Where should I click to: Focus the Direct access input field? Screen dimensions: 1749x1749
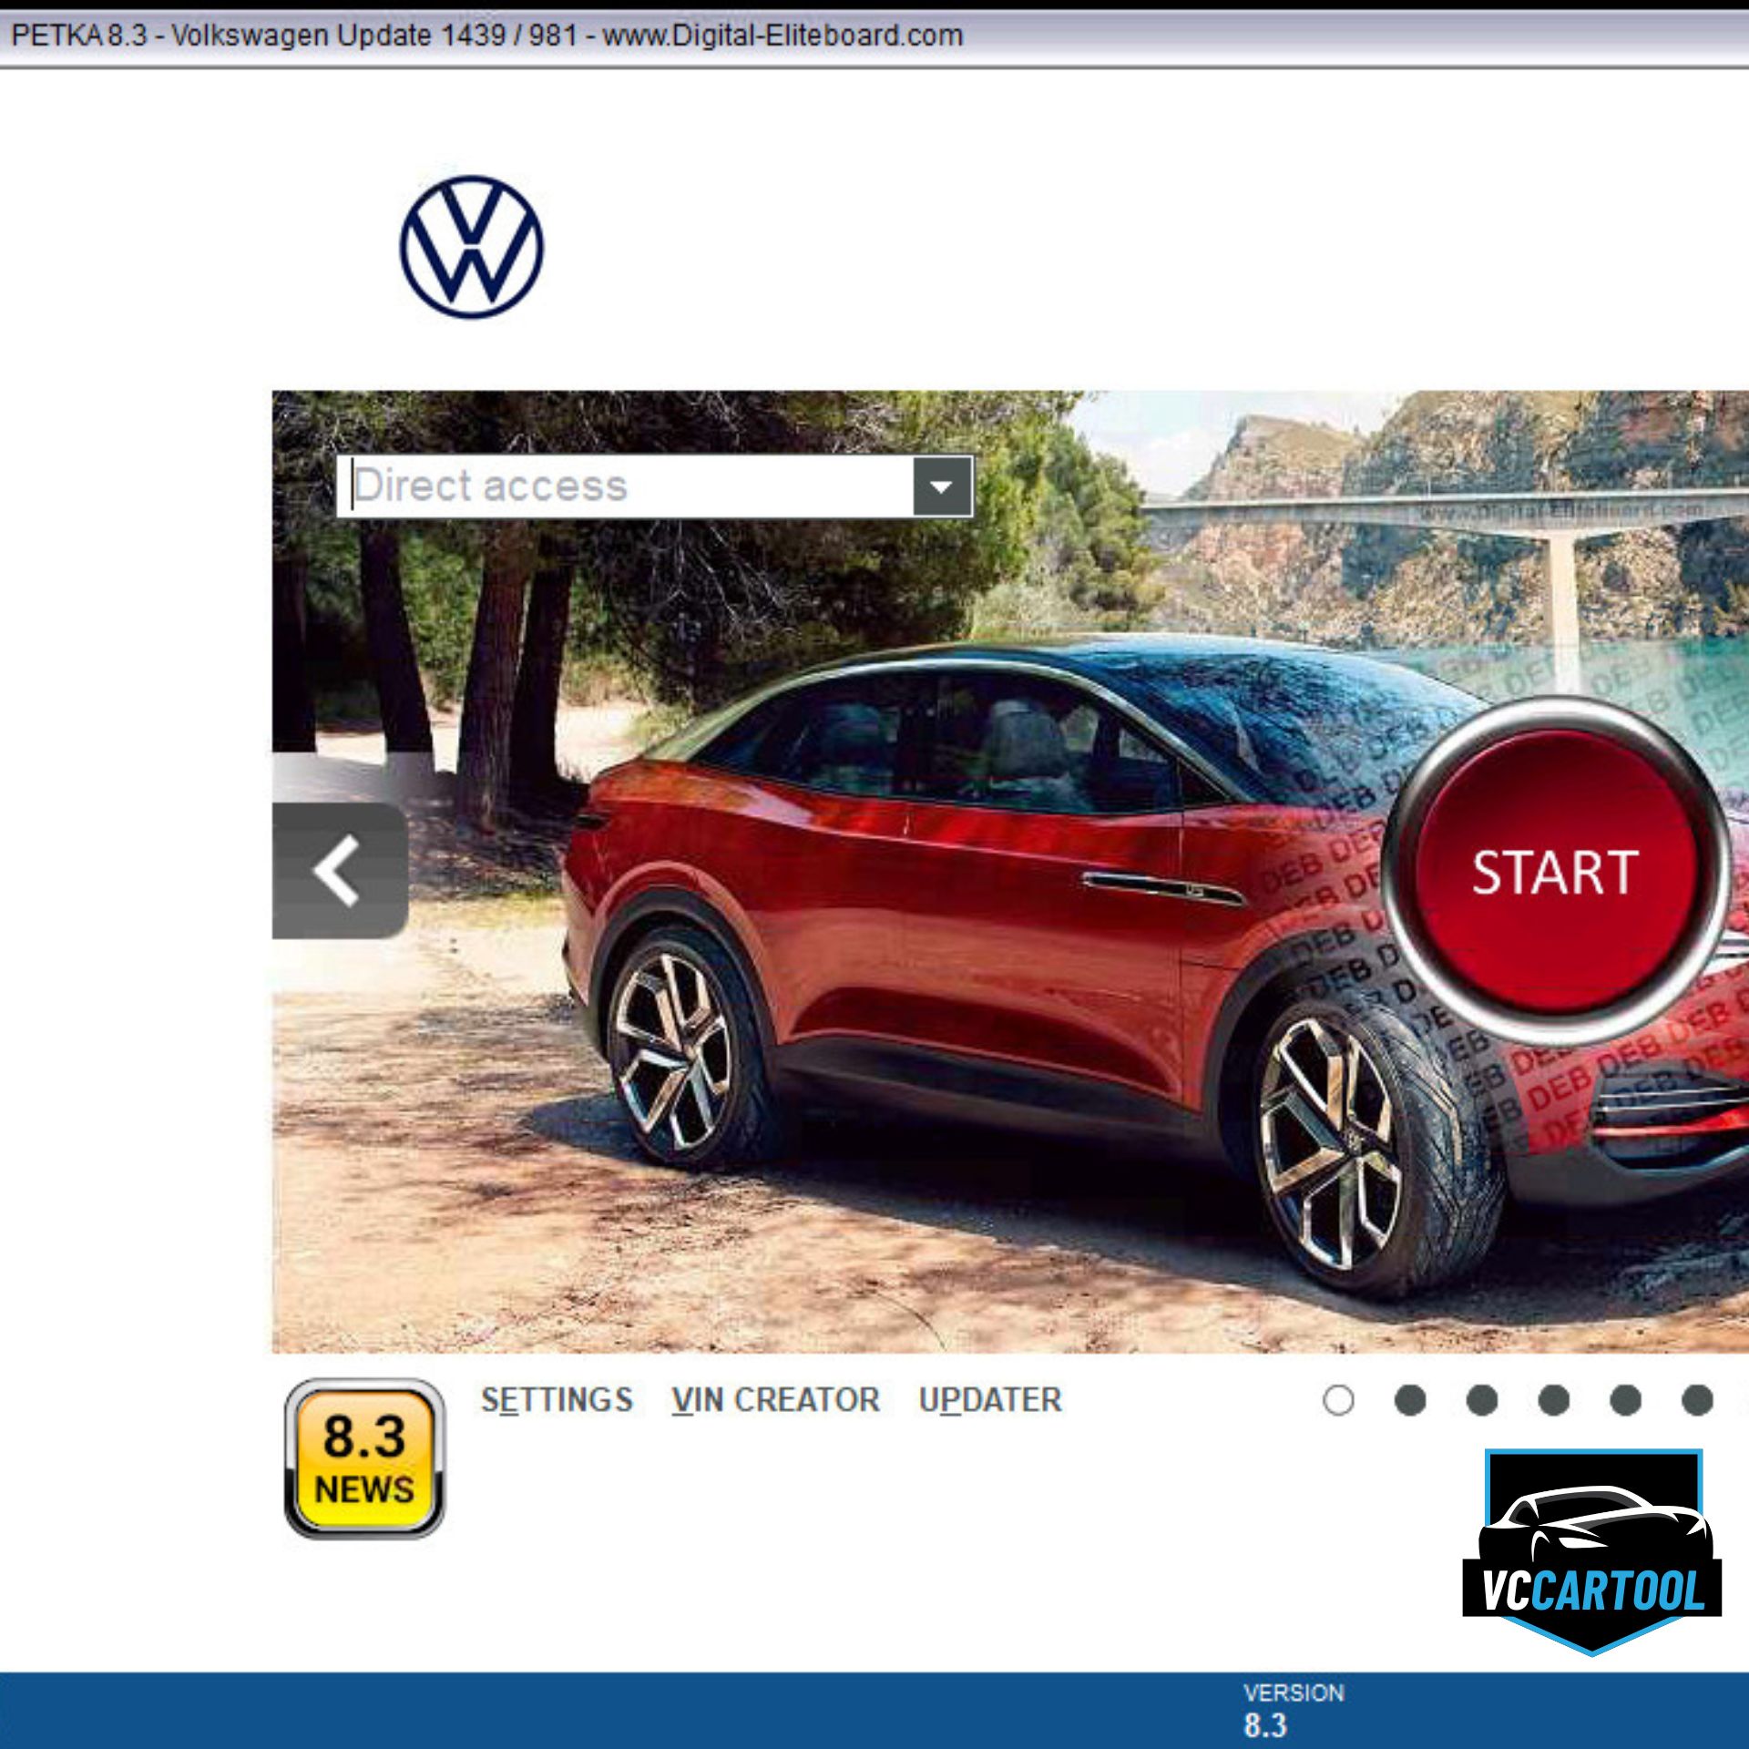coord(629,486)
